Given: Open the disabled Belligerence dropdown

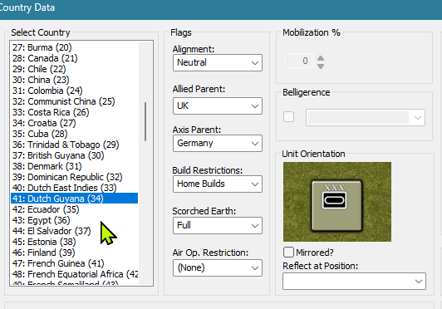Looking at the screenshot, I should (366, 118).
